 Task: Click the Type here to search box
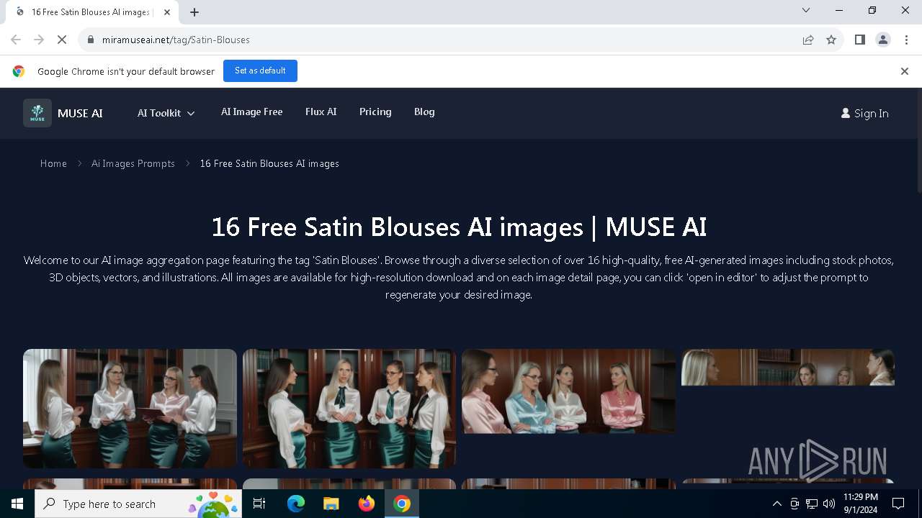[138, 504]
